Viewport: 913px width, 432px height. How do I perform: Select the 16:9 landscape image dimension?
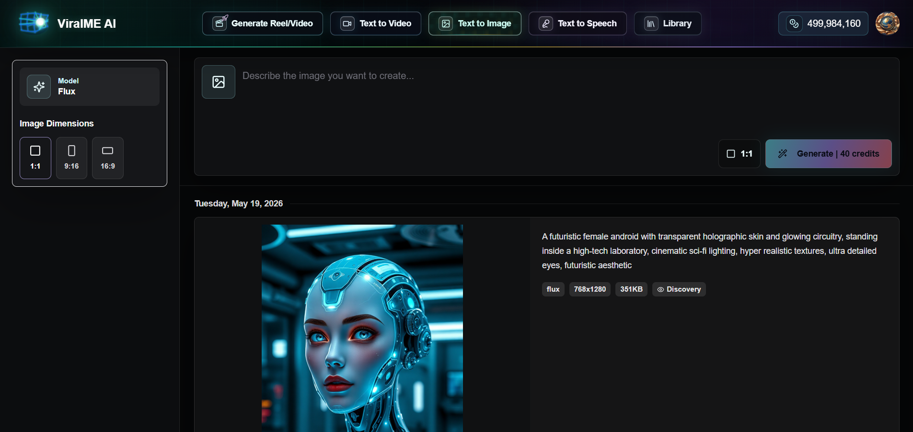point(108,158)
